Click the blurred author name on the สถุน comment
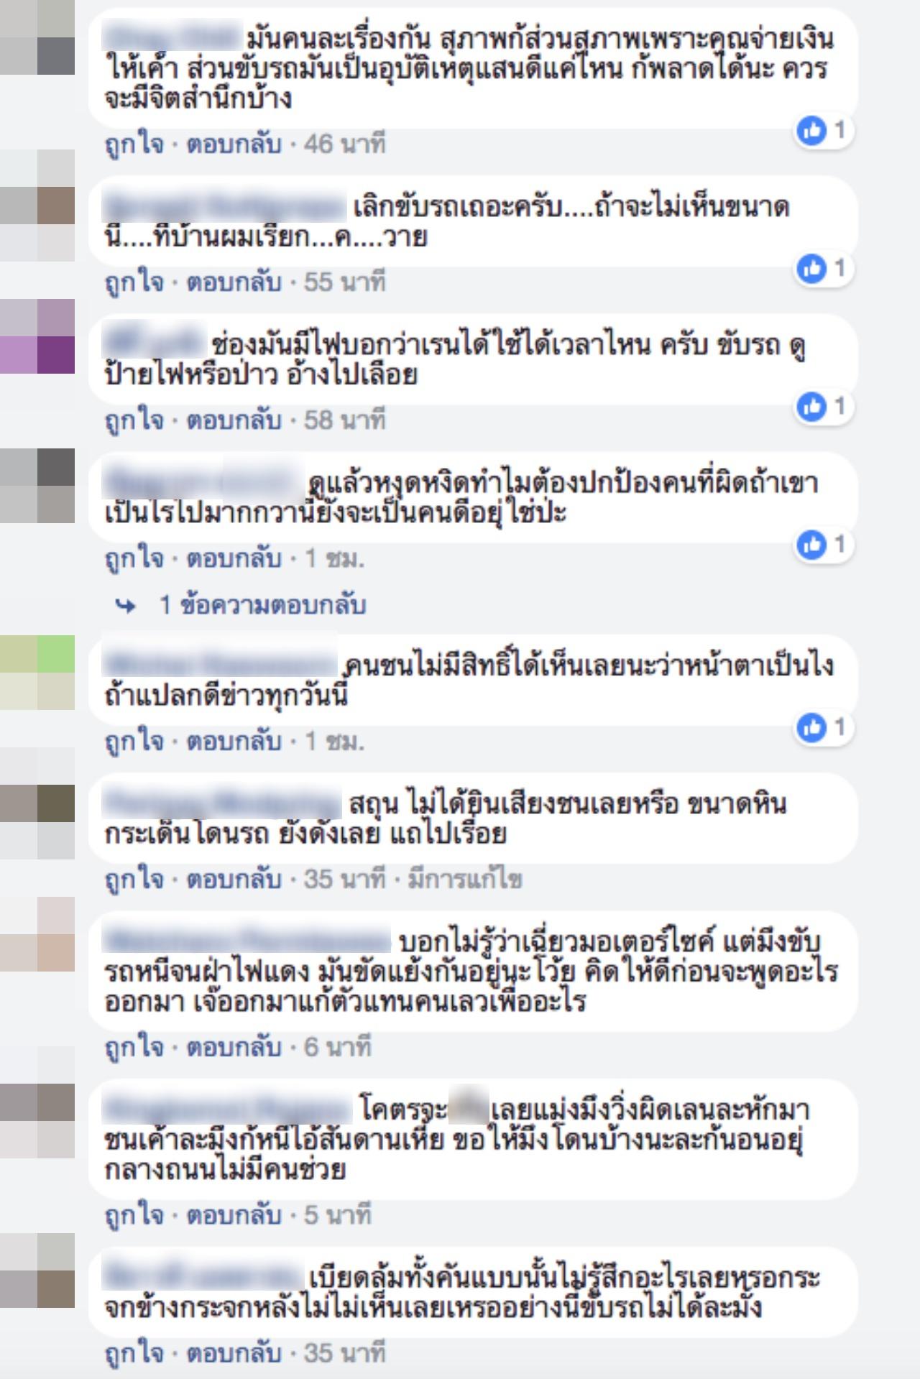This screenshot has height=1379, width=920. (222, 803)
